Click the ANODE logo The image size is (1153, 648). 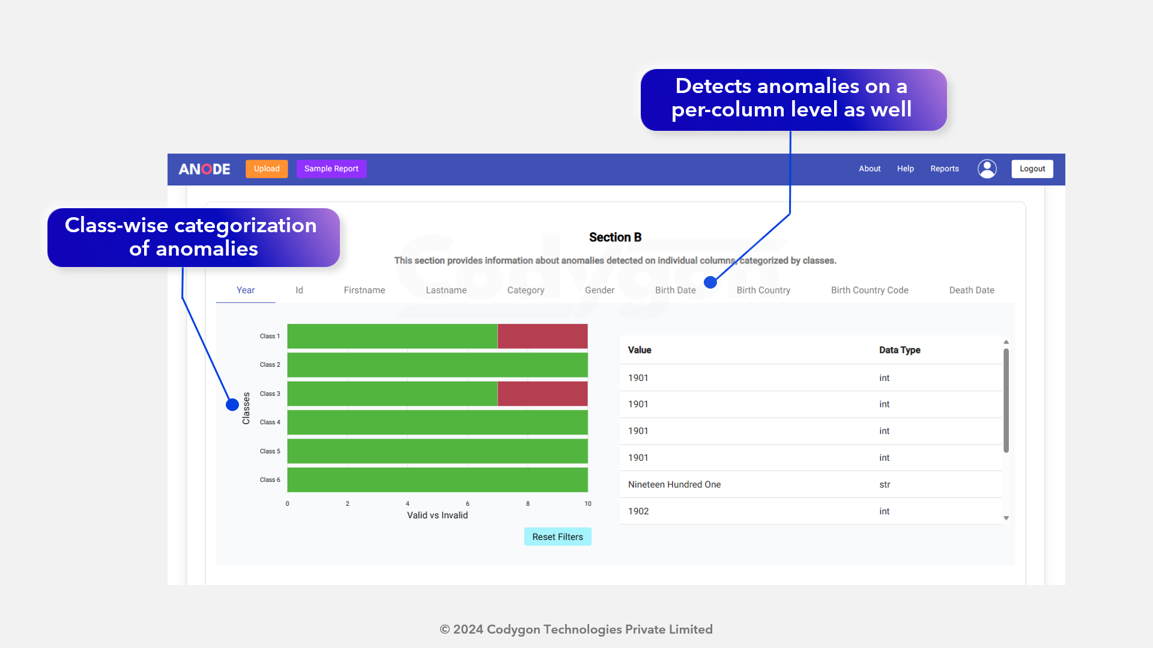(x=204, y=169)
